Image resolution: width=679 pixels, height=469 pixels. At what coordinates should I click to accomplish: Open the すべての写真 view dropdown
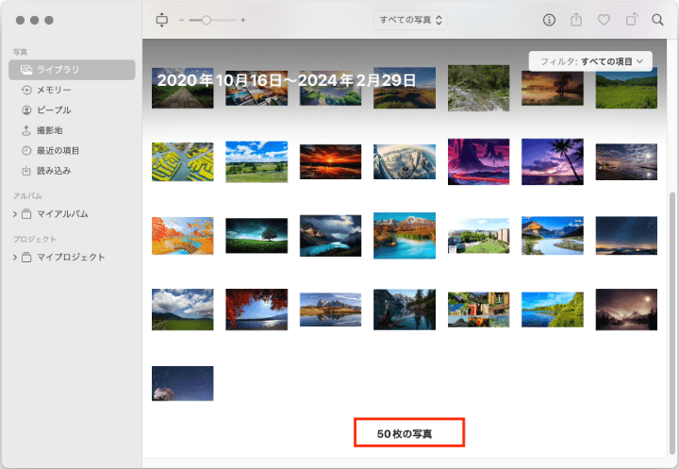(x=410, y=20)
